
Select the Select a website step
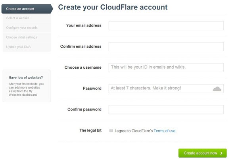[27, 18]
